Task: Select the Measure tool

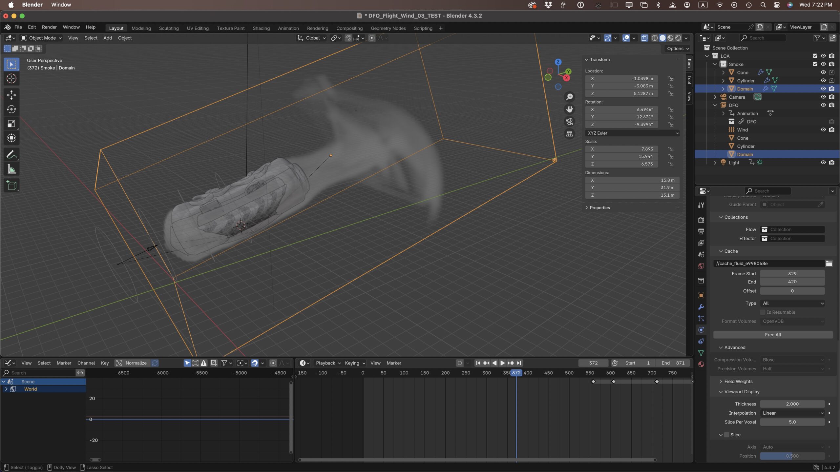Action: pyautogui.click(x=11, y=168)
